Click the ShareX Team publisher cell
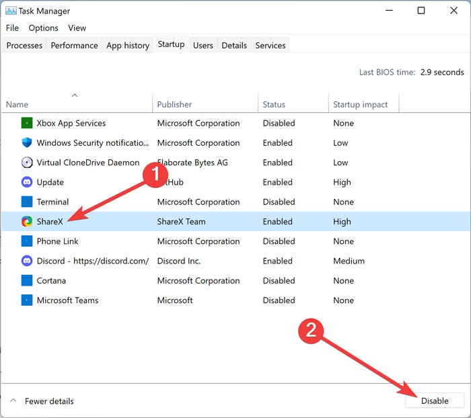 tap(182, 222)
